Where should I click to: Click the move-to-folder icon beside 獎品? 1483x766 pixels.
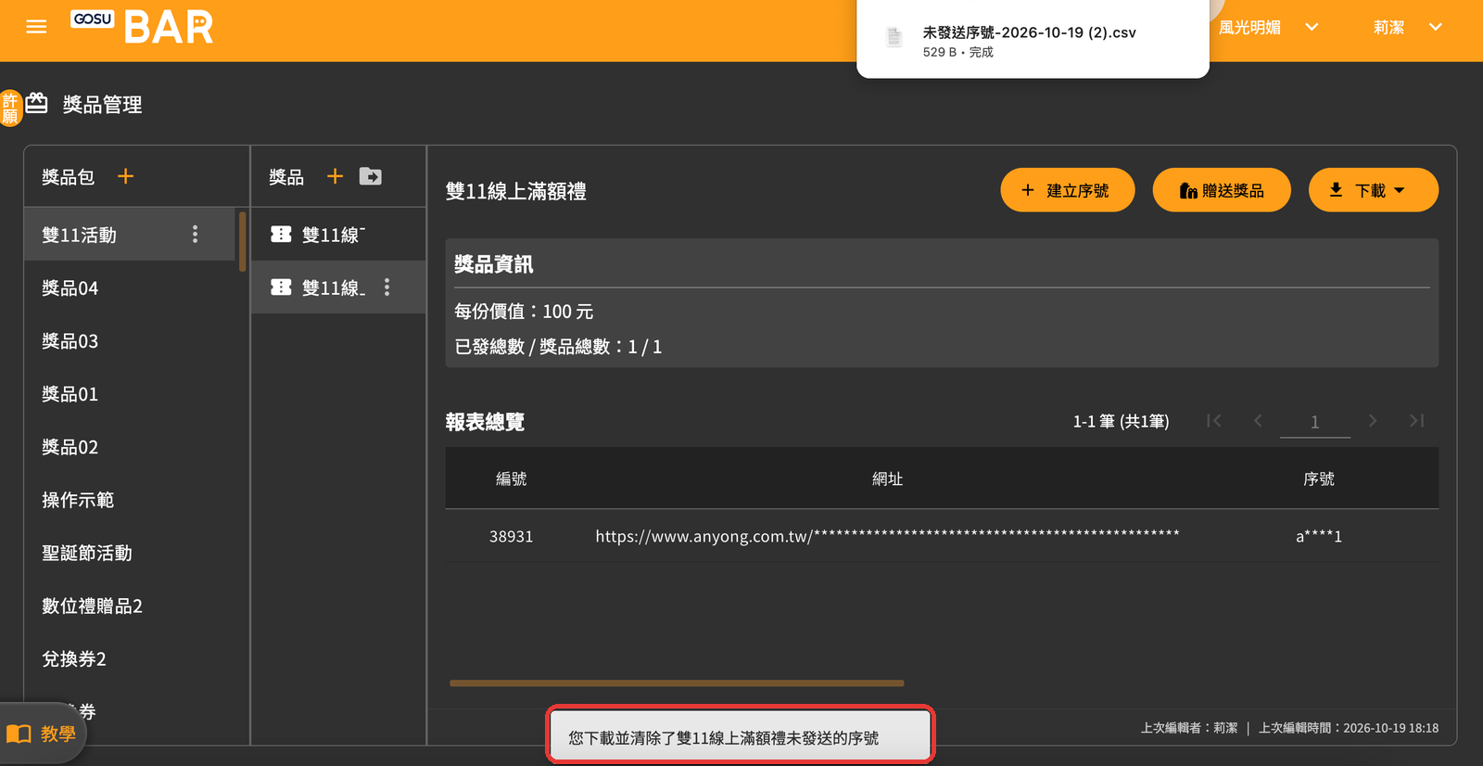coord(371,176)
